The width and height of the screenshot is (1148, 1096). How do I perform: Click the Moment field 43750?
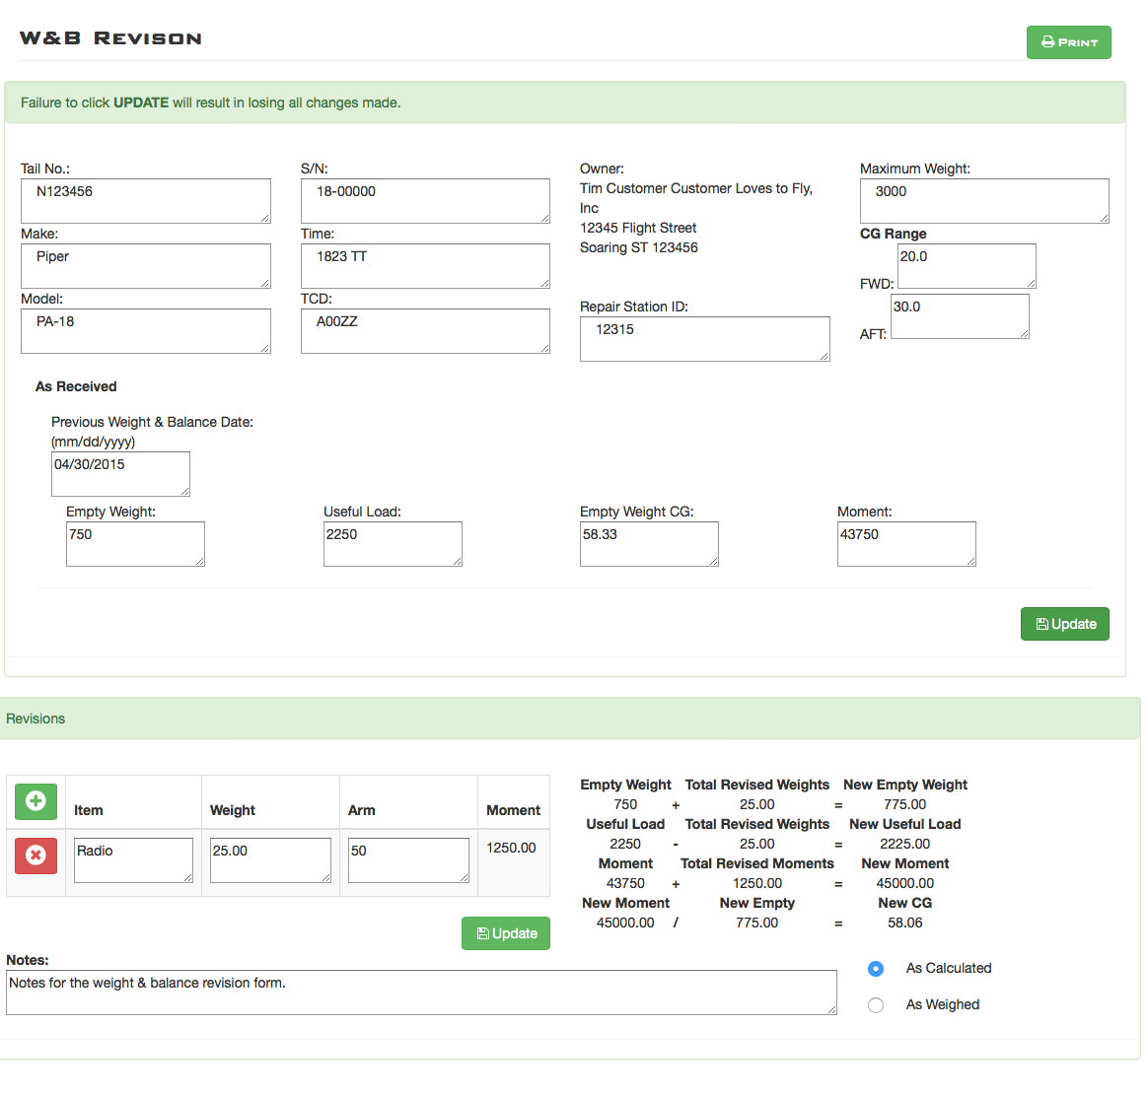tap(907, 544)
